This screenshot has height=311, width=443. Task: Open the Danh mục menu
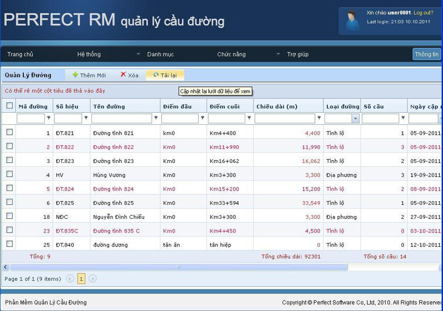point(161,54)
